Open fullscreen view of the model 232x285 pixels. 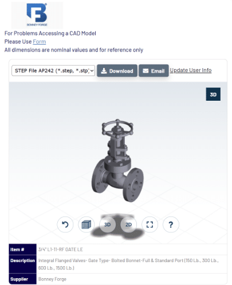[150, 224]
